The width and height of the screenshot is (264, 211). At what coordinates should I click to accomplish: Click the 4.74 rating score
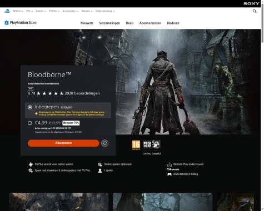(31, 93)
